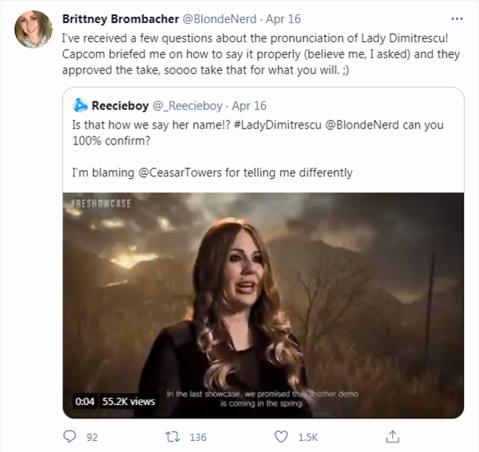
Task: Click the share upload icon
Action: 392,436
